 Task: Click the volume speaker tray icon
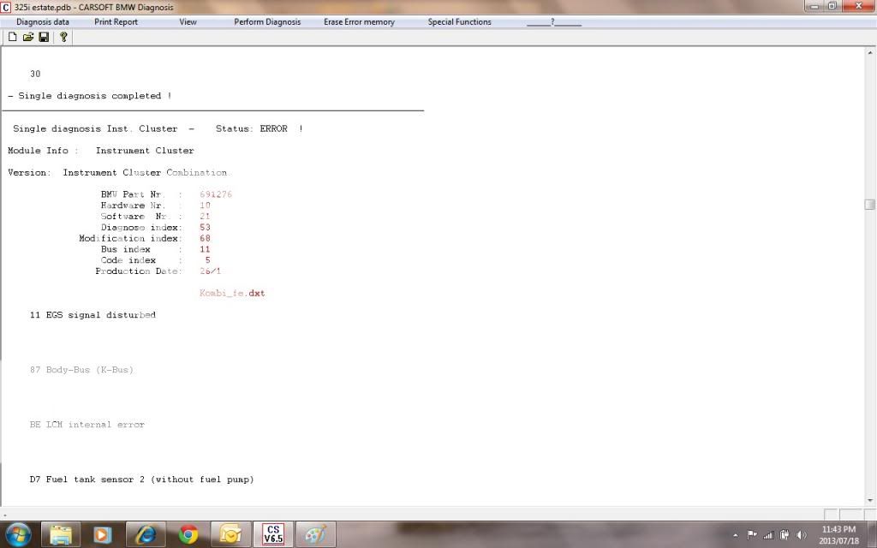click(x=802, y=535)
